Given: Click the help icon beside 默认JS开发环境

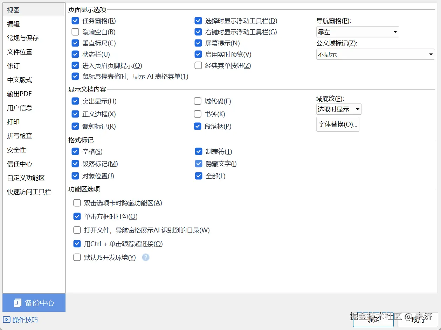Looking at the screenshot, I should [146, 258].
